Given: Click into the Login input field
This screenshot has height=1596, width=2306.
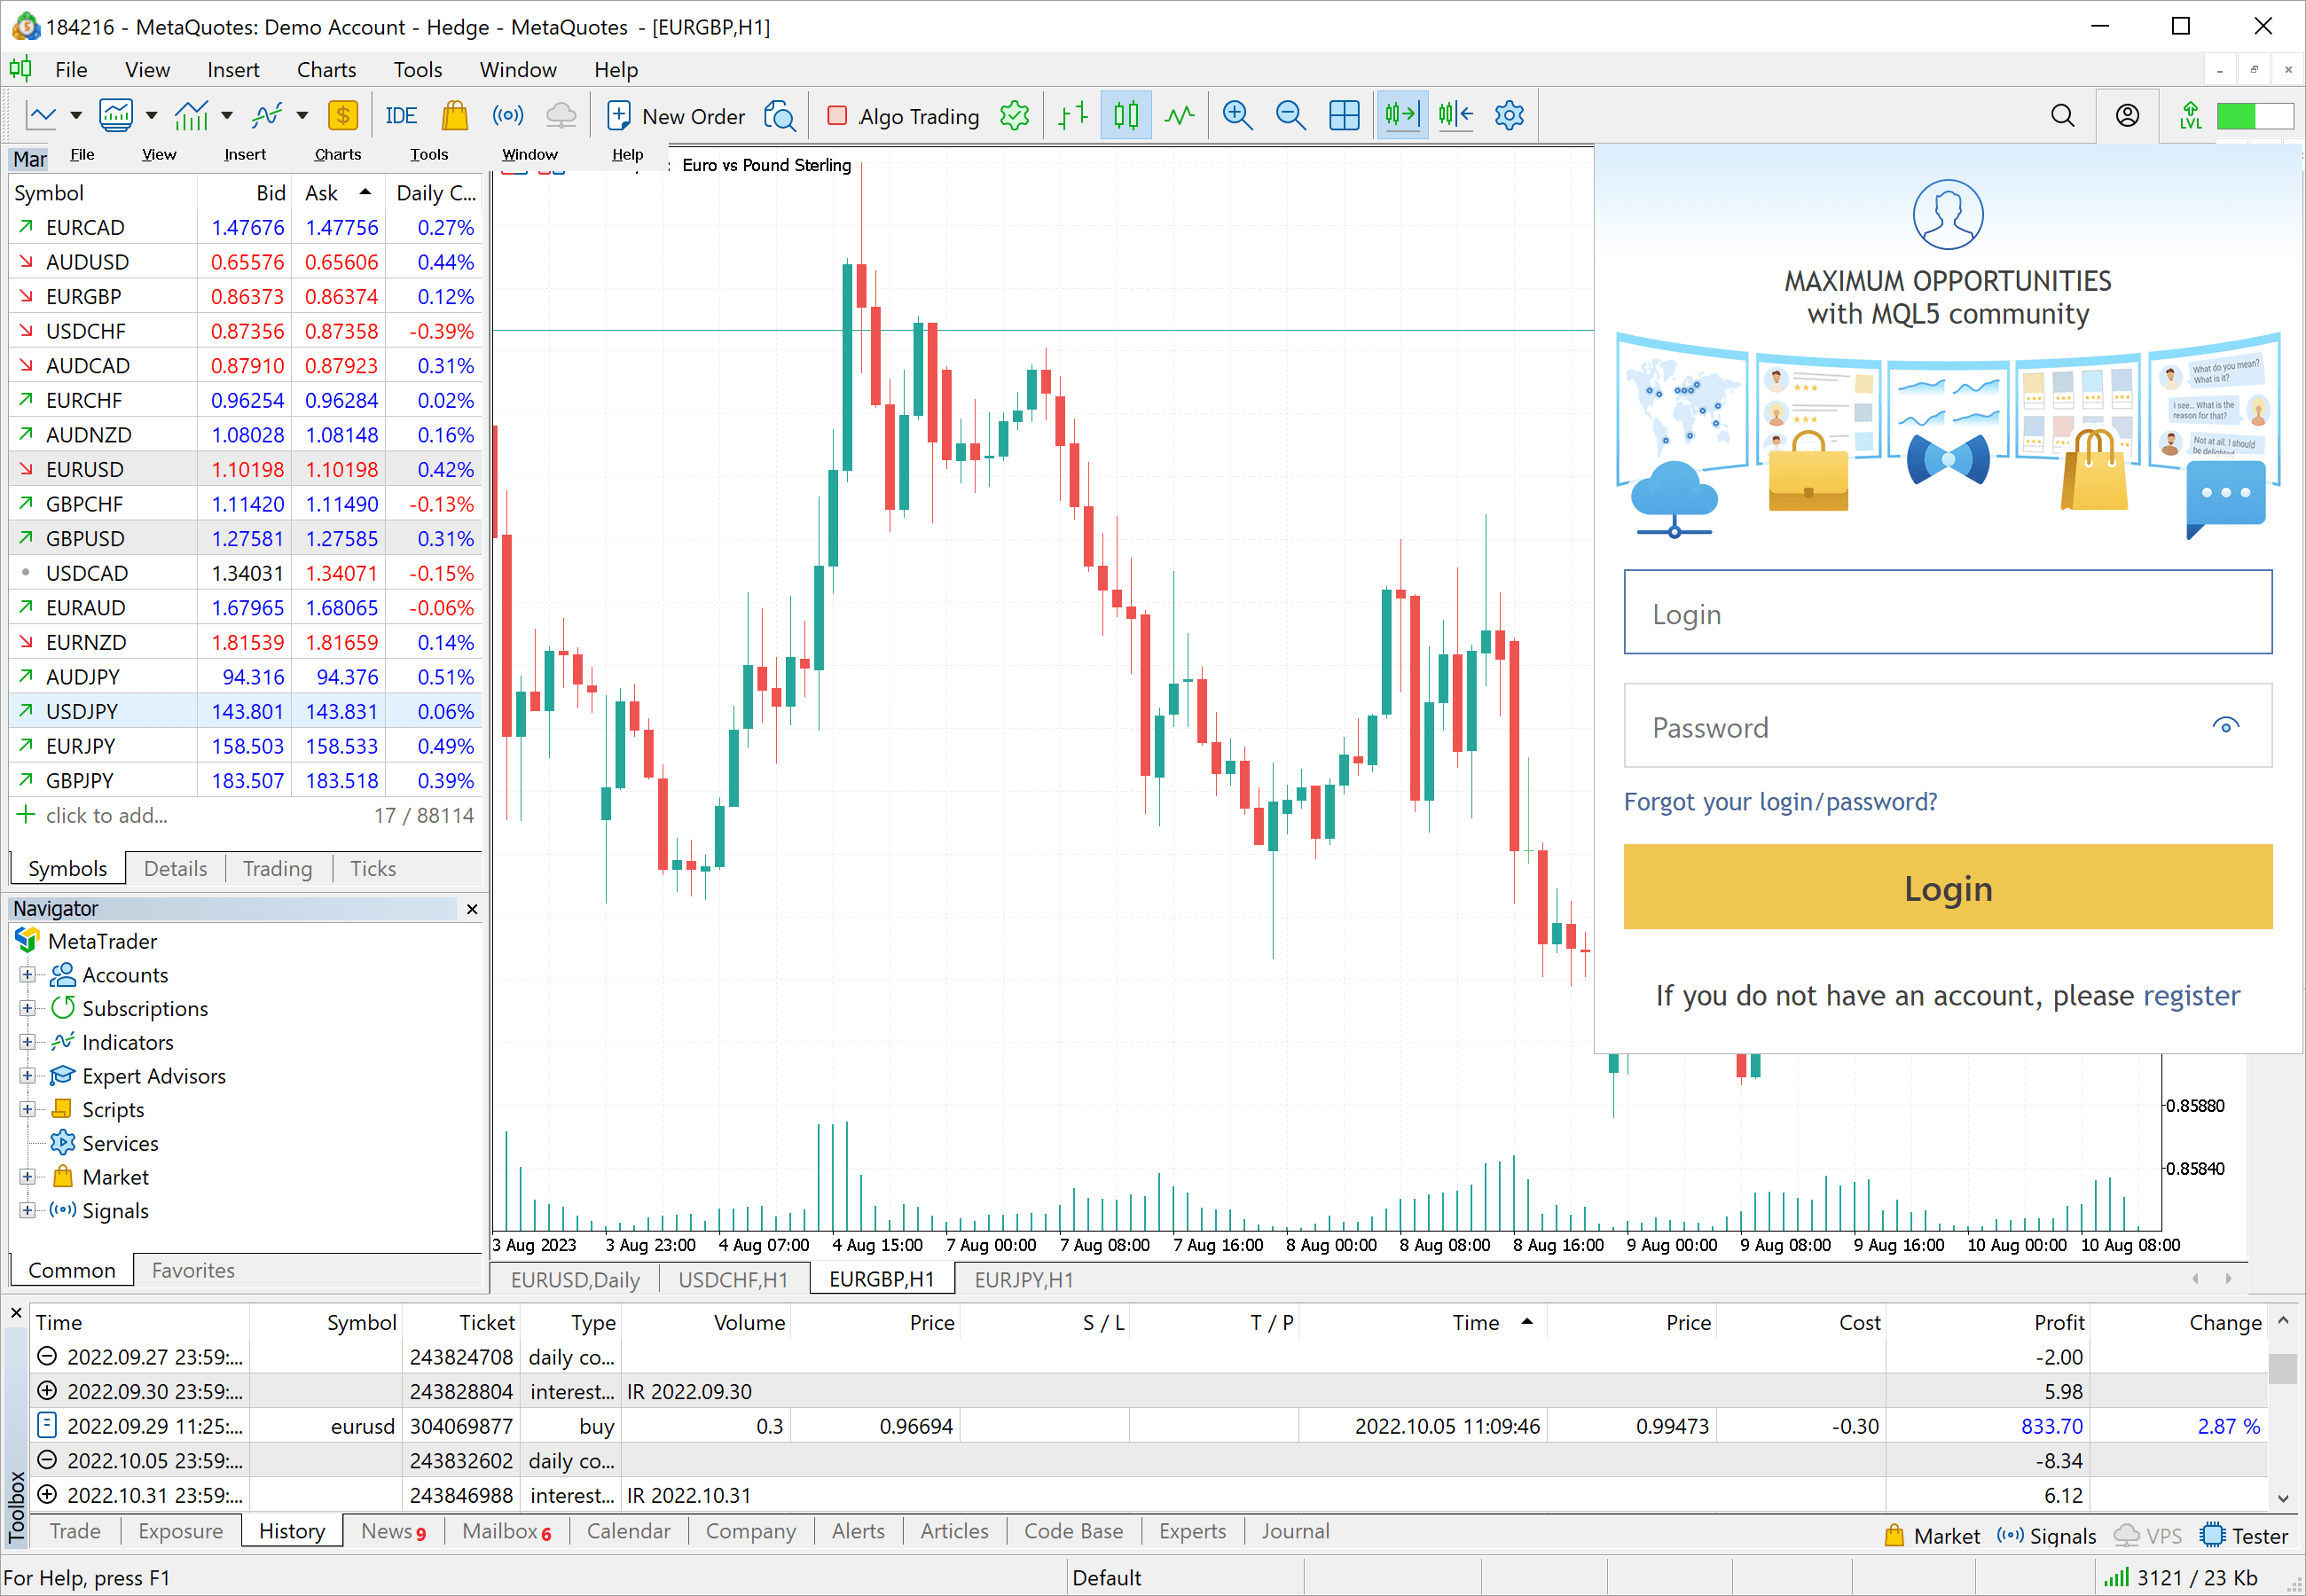Looking at the screenshot, I should click(1947, 613).
